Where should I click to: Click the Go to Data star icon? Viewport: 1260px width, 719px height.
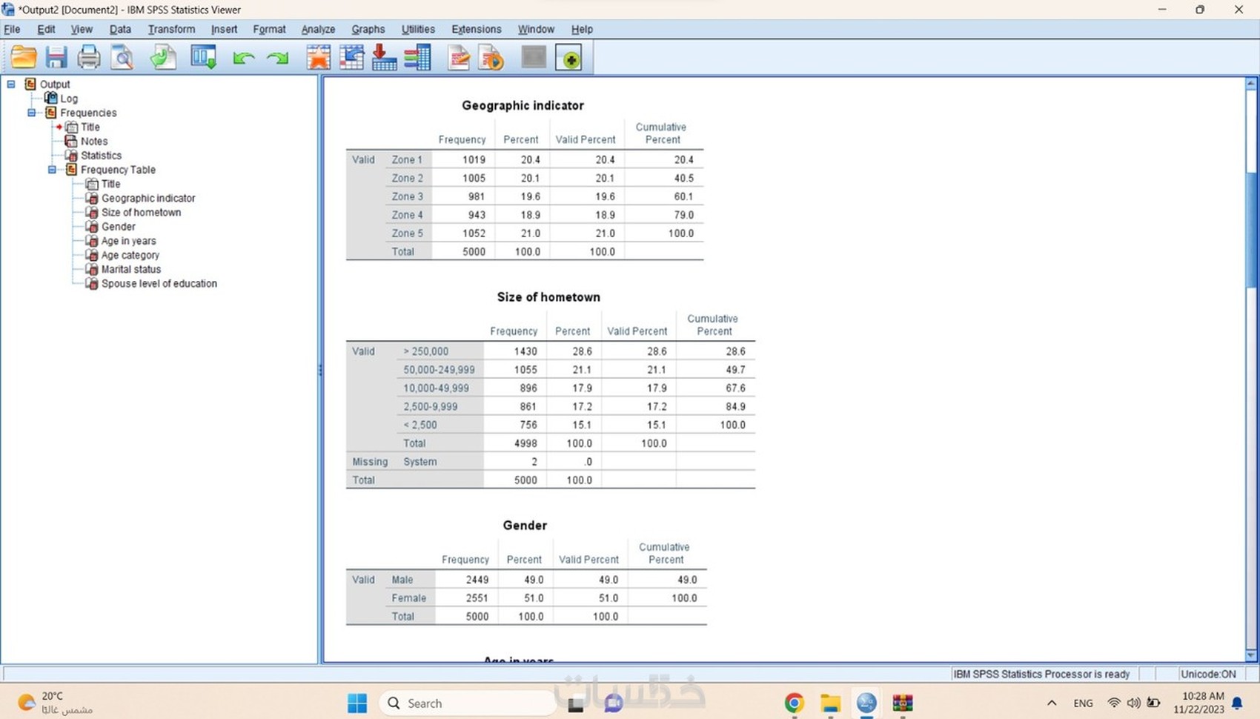pyautogui.click(x=319, y=57)
